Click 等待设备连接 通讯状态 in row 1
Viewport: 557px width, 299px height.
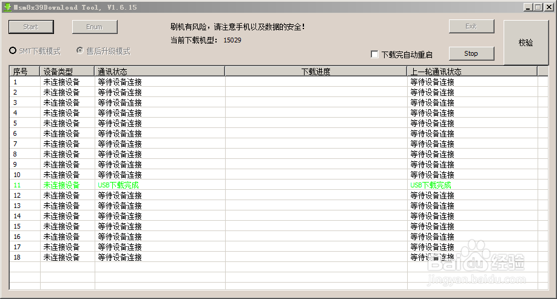[x=120, y=82]
